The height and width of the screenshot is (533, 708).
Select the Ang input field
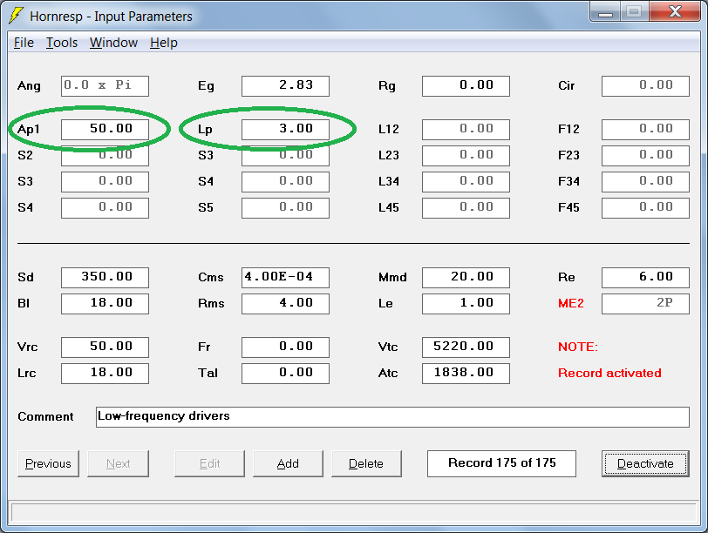[x=105, y=85]
